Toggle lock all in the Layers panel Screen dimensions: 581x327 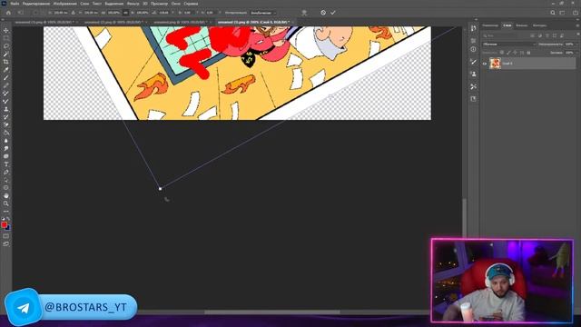528,53
